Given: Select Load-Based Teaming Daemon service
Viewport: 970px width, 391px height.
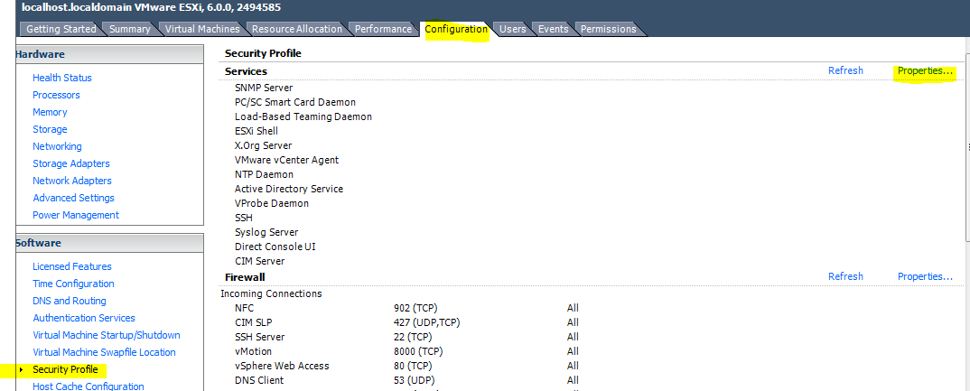Looking at the screenshot, I should (303, 116).
